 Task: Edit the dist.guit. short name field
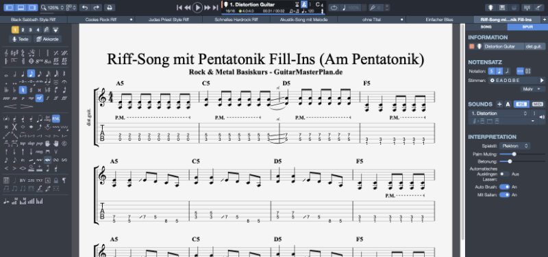click(534, 46)
